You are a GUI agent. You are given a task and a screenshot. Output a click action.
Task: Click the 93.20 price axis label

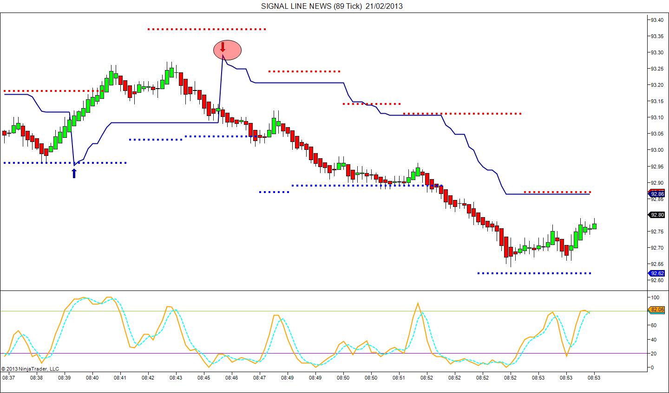(657, 85)
